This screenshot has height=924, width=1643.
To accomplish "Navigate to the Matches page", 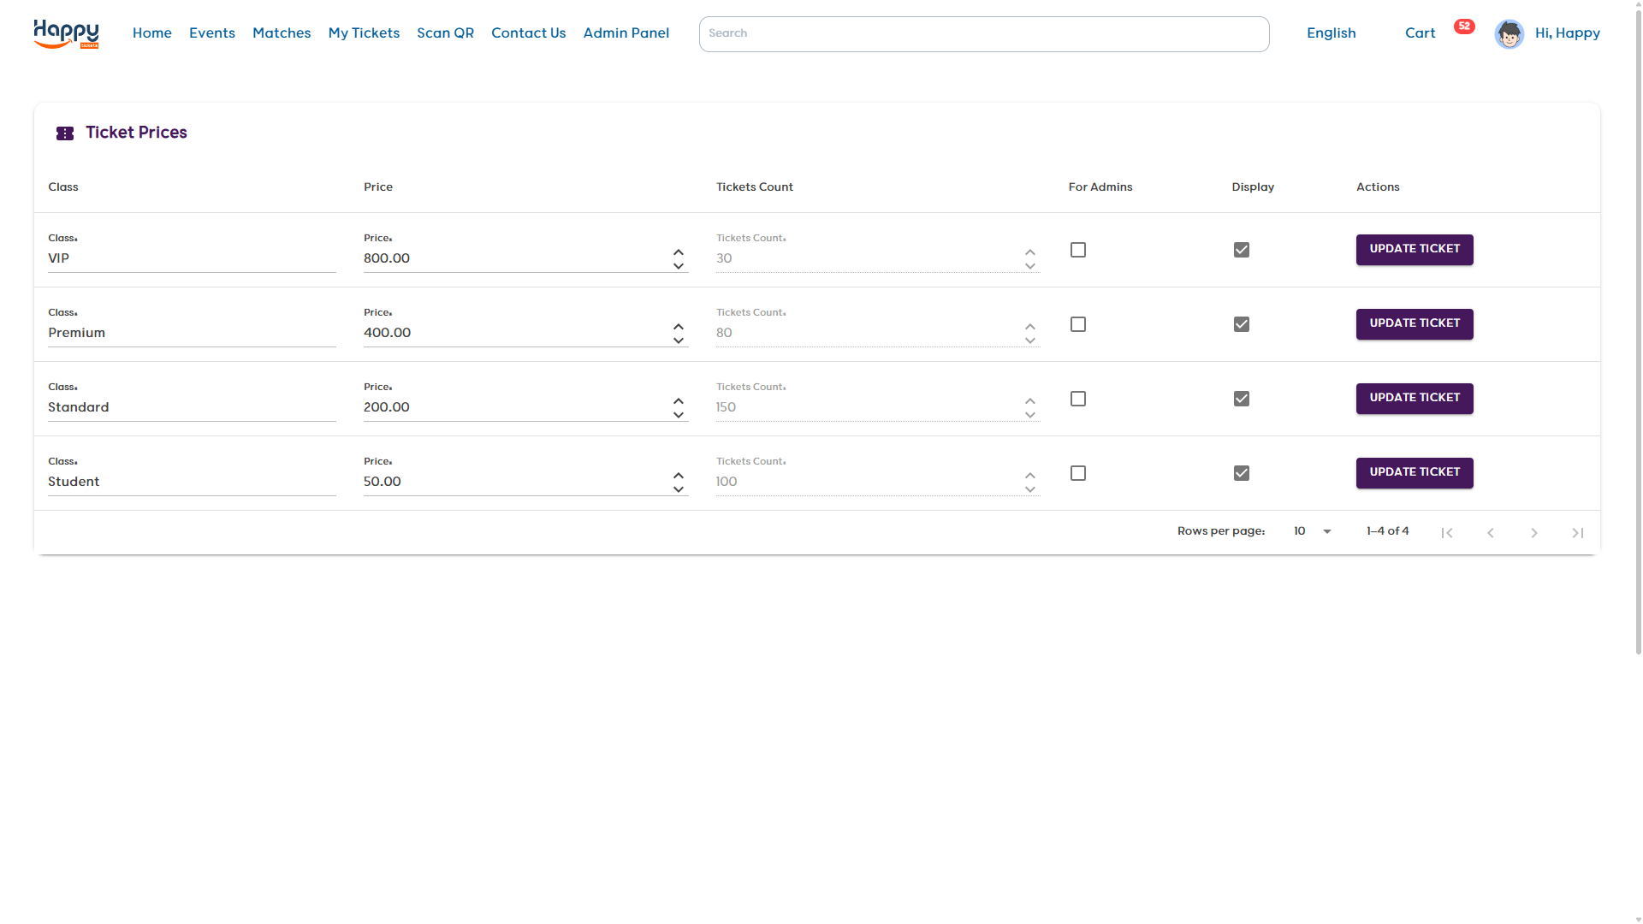I will 282,33.
